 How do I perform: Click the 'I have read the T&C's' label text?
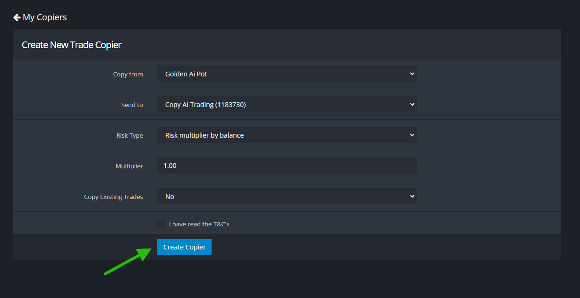click(199, 224)
